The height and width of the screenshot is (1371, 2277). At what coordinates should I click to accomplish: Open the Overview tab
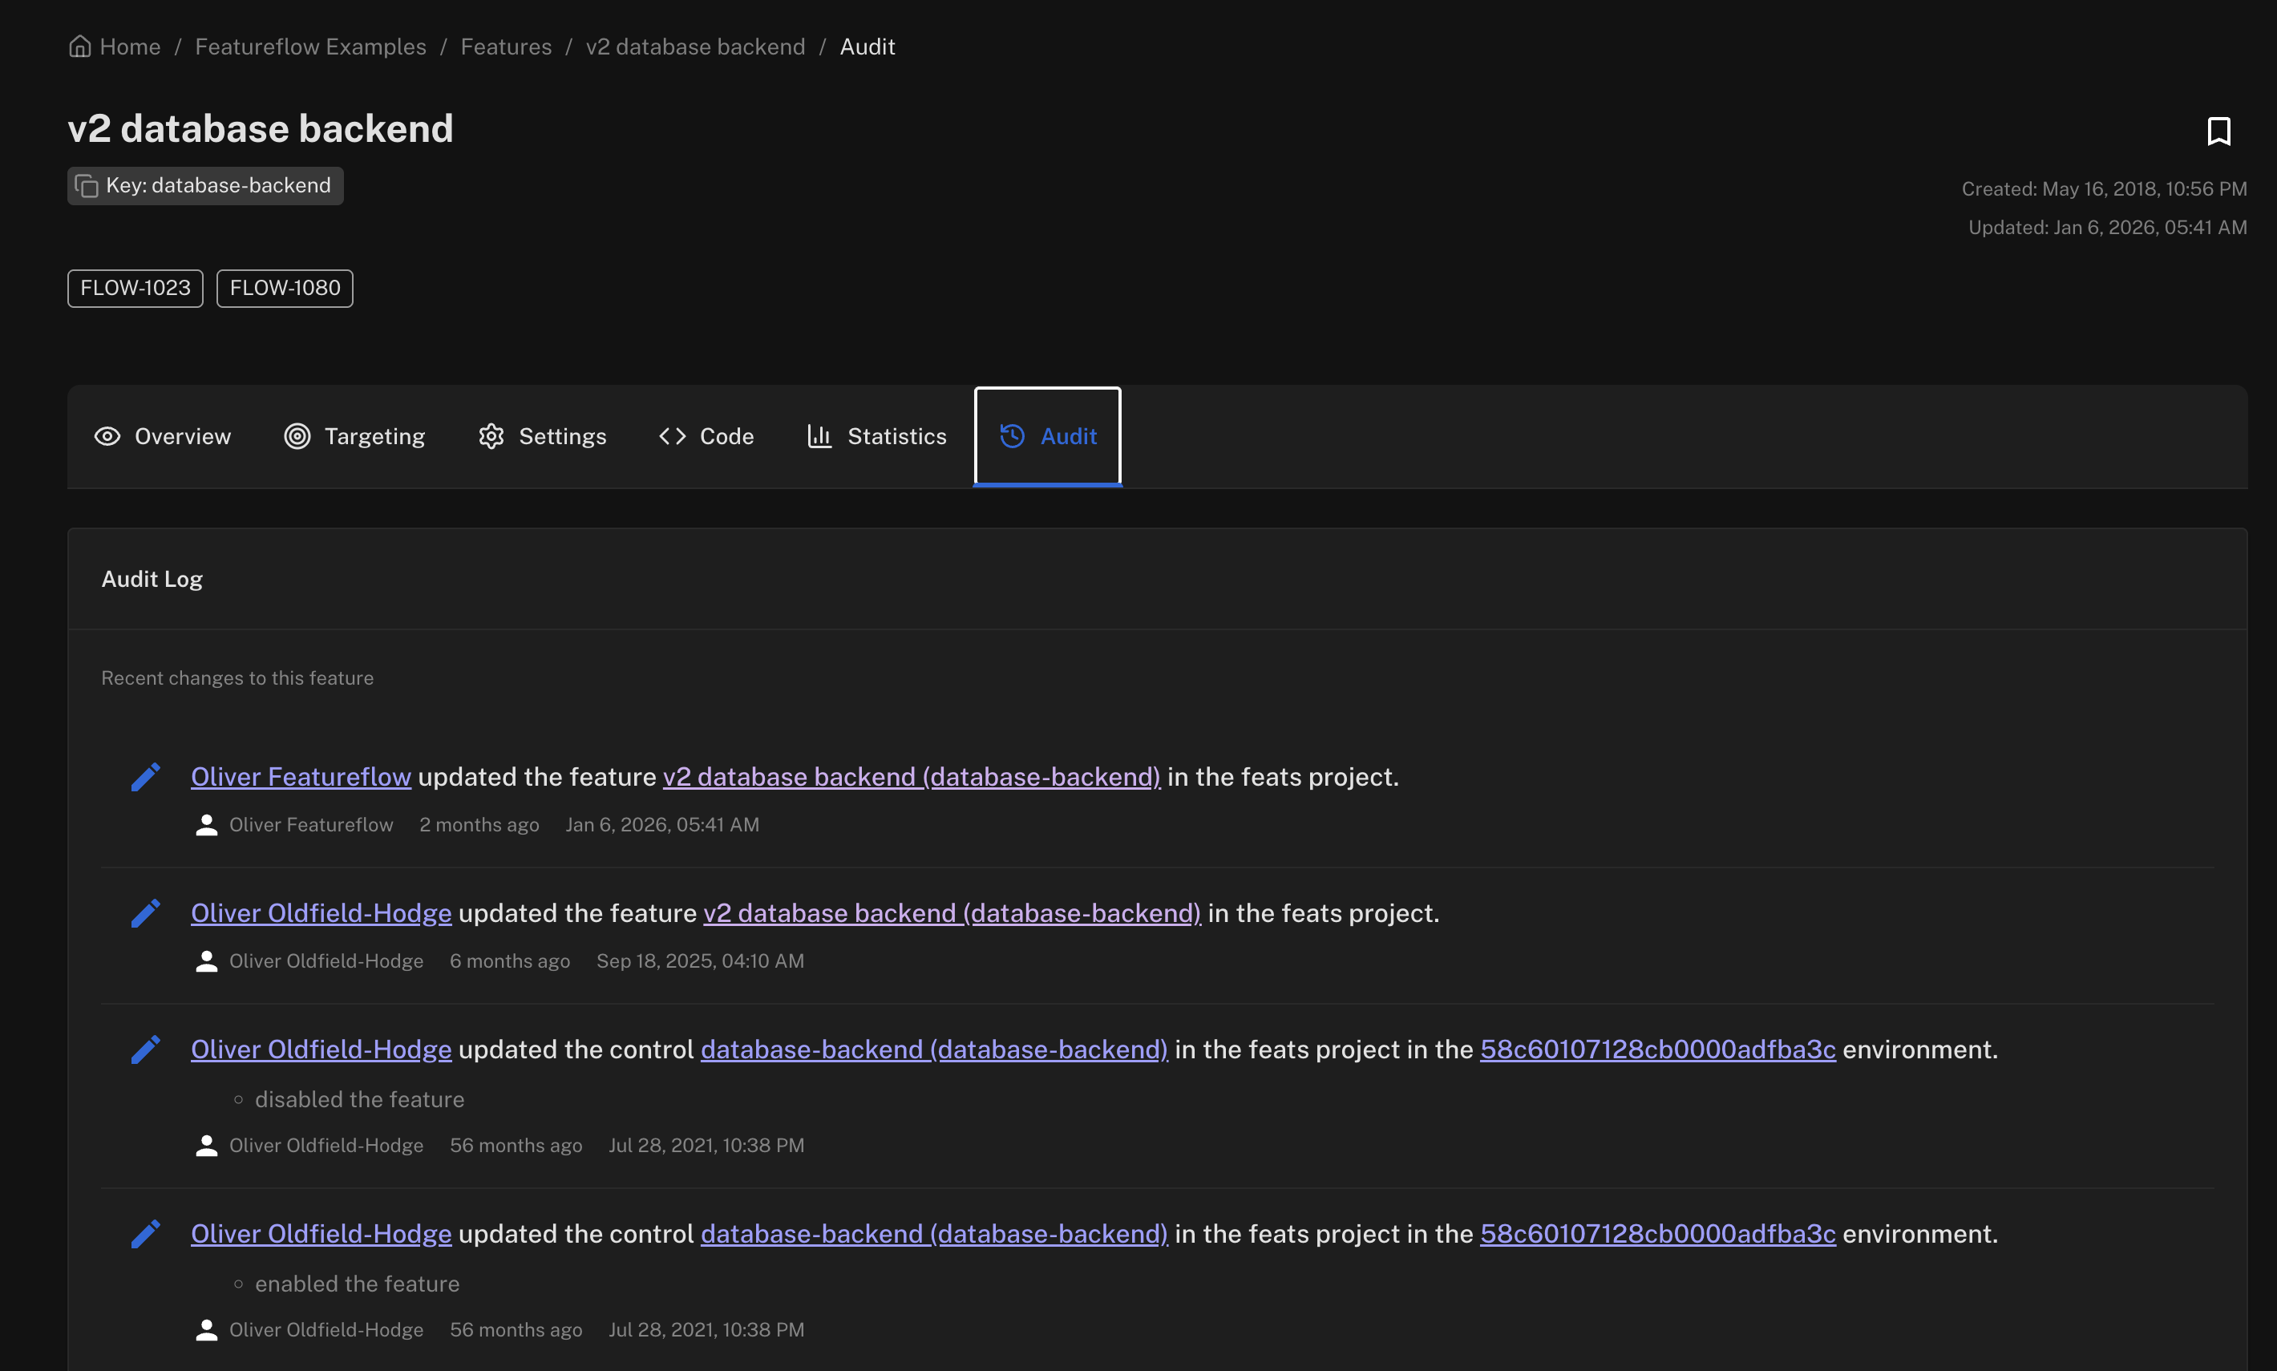(x=164, y=436)
